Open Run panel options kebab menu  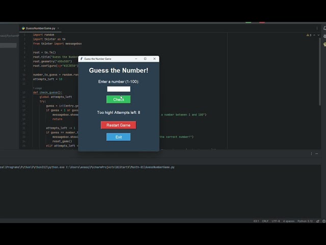[311, 154]
